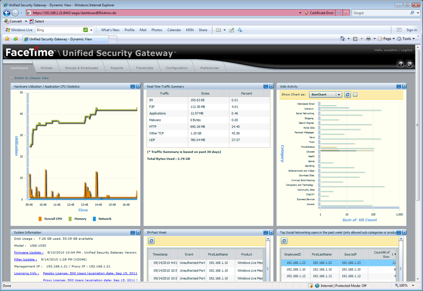
Task: Minimize the System Information panel
Action: pos(133,233)
